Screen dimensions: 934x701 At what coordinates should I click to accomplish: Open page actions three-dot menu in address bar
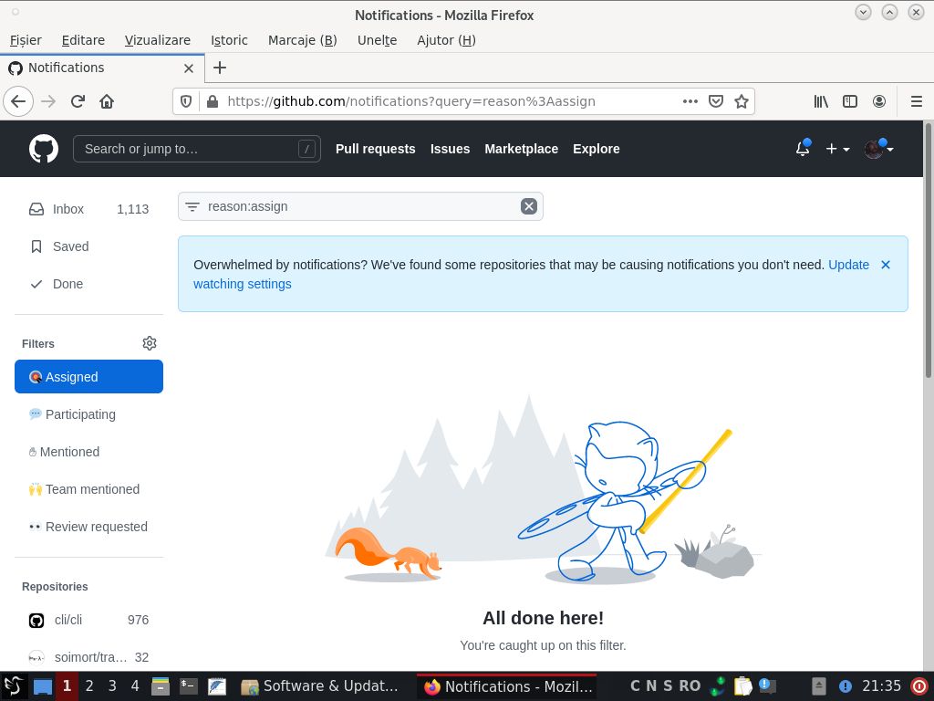tap(690, 101)
